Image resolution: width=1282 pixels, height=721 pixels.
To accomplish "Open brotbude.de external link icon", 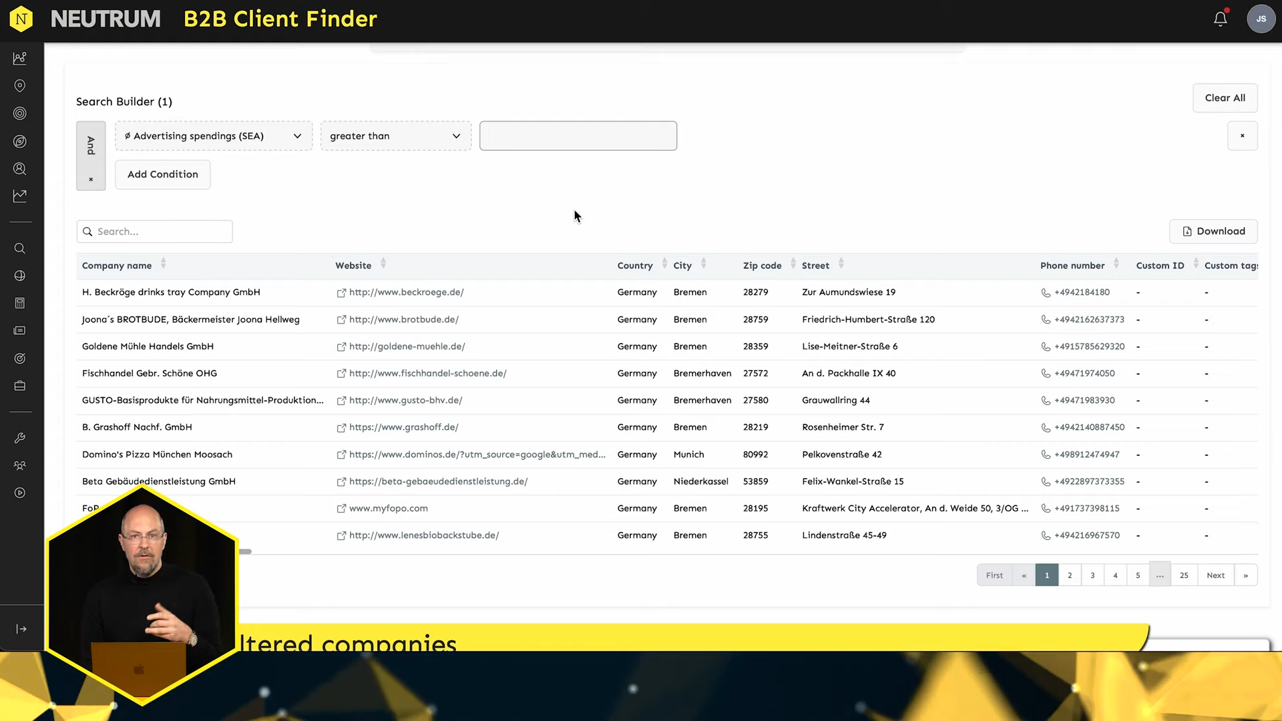I will pyautogui.click(x=341, y=320).
